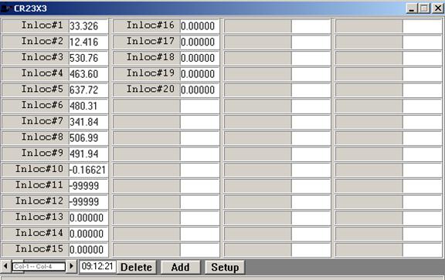Click the value 530.76
Viewport: 445px width, 280px height.
point(89,58)
